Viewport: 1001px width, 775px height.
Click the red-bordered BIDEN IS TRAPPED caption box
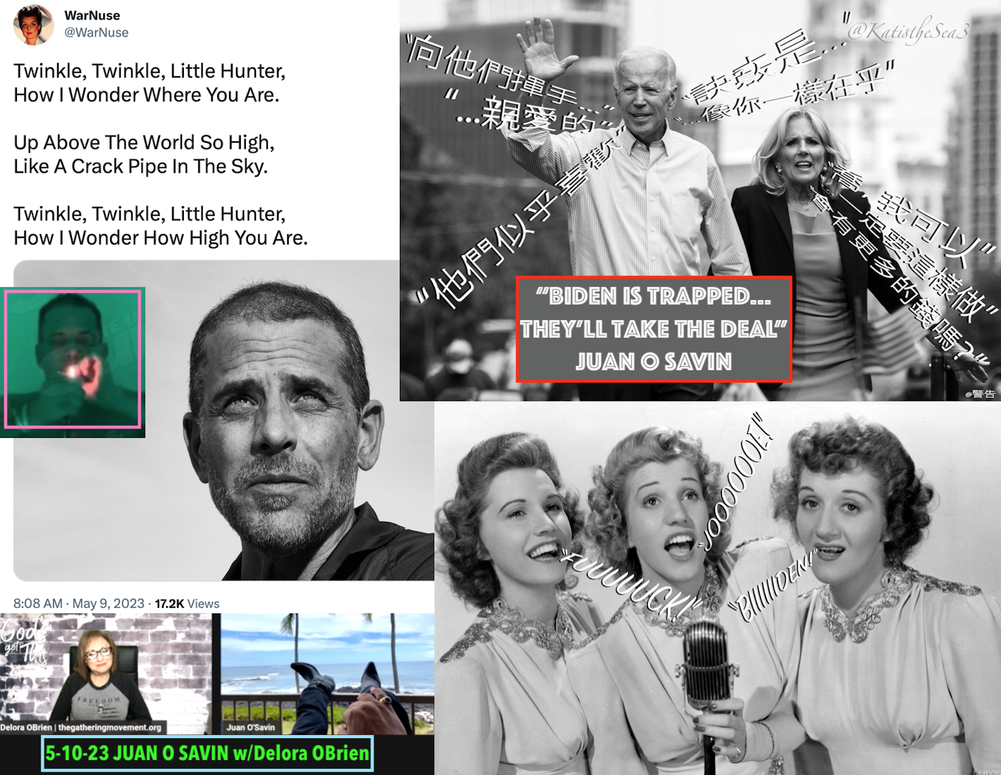[654, 329]
